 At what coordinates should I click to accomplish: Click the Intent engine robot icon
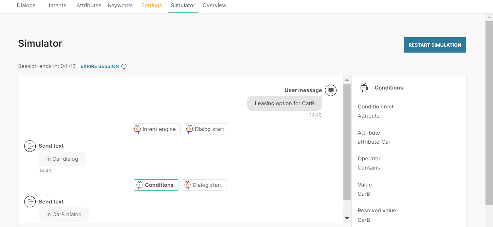tap(137, 129)
